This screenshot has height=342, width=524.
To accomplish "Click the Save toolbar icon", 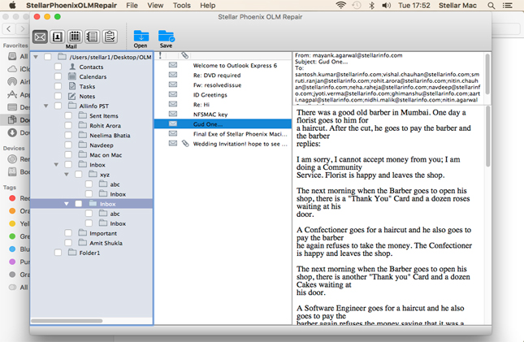I will pos(166,37).
